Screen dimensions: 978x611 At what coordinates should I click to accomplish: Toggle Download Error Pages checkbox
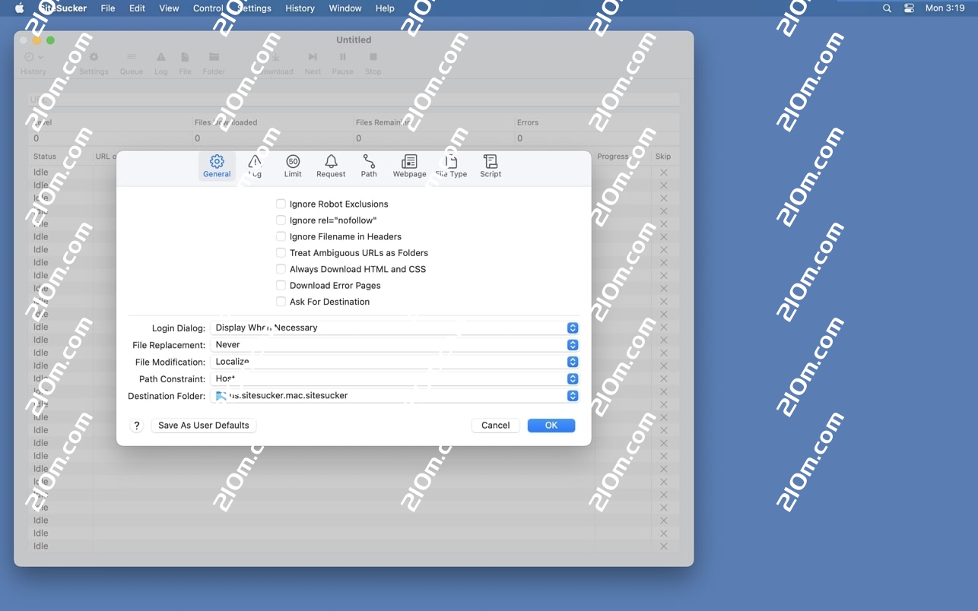coord(281,285)
